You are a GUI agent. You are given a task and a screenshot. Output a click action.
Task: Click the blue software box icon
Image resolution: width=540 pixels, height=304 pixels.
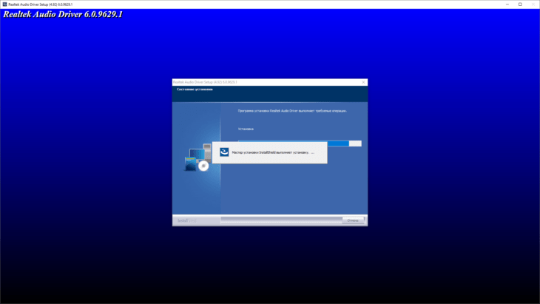[190, 164]
